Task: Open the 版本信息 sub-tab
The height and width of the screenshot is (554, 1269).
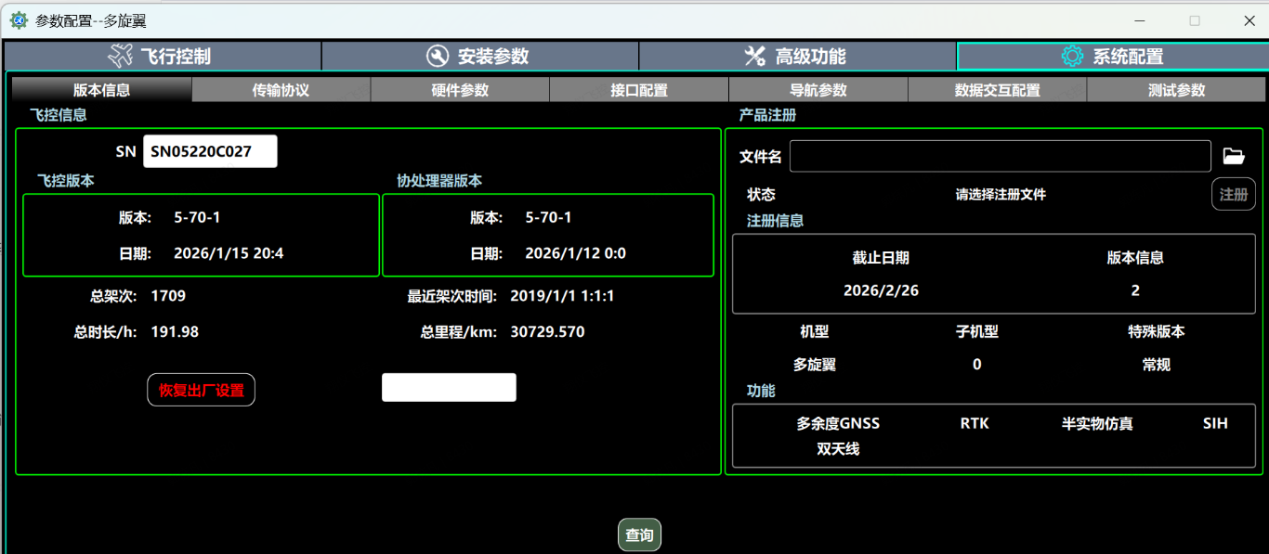Action: click(101, 90)
